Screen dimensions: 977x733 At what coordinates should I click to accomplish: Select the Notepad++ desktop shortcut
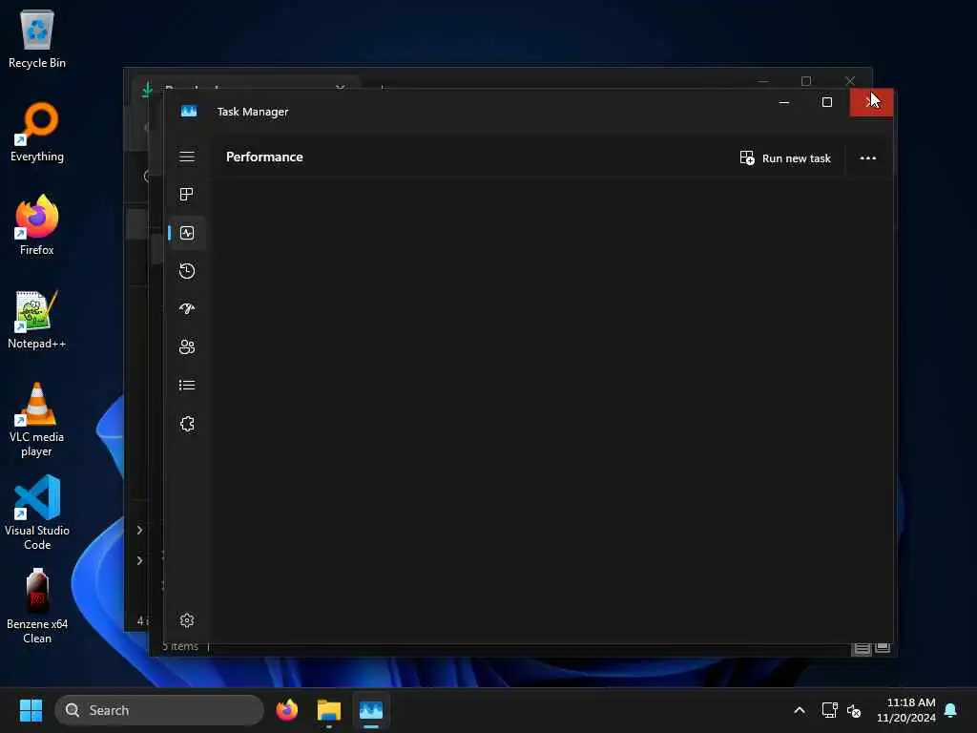[x=37, y=319]
